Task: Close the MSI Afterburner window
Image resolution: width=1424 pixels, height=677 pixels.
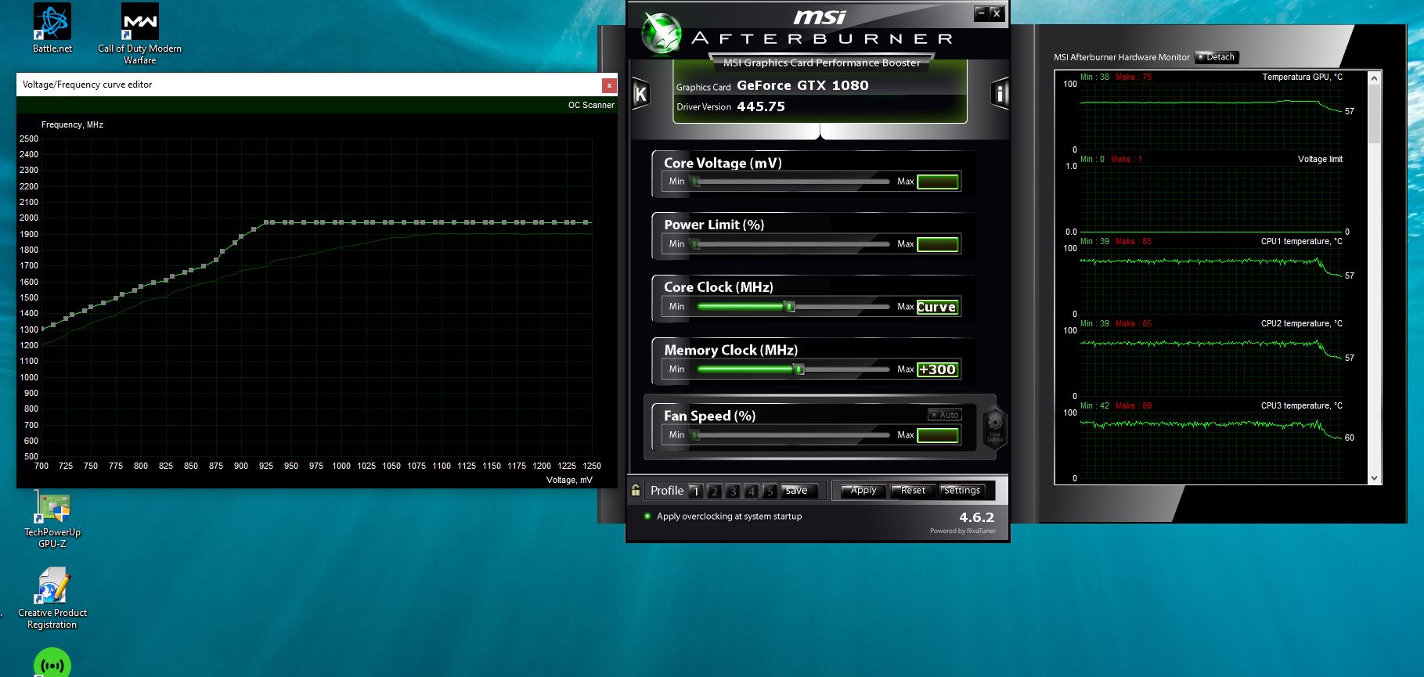Action: tap(997, 13)
